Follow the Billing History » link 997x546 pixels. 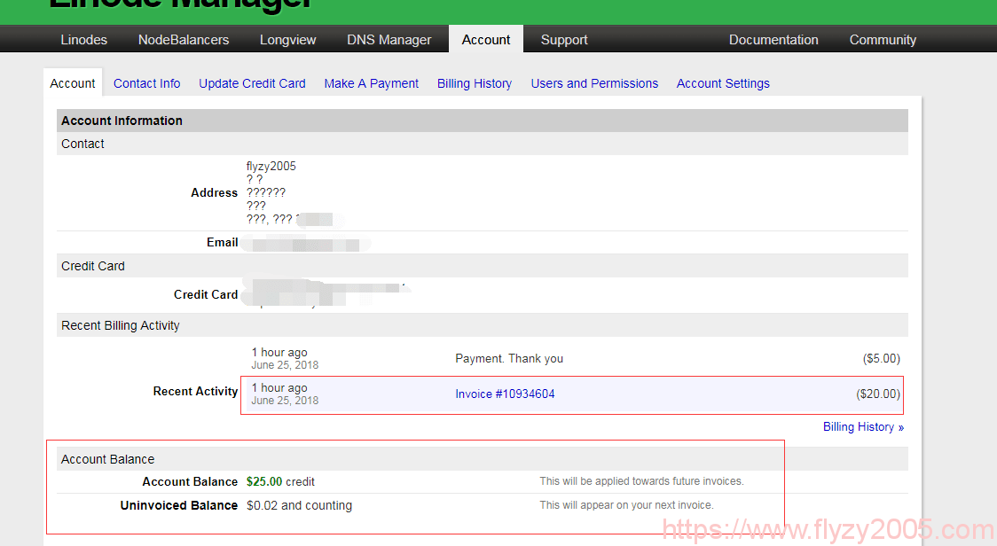(863, 427)
